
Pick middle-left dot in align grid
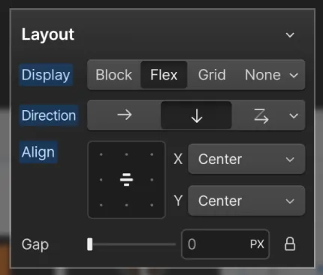tap(101, 180)
